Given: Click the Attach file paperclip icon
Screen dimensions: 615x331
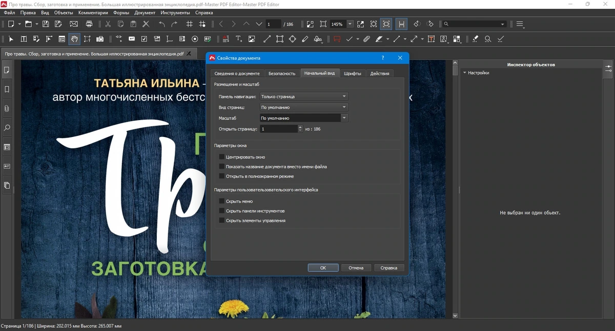Looking at the screenshot, I should (x=366, y=38).
